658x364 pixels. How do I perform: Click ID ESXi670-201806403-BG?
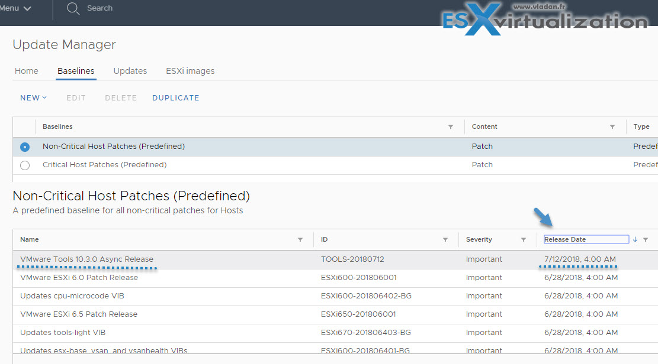[x=366, y=333]
